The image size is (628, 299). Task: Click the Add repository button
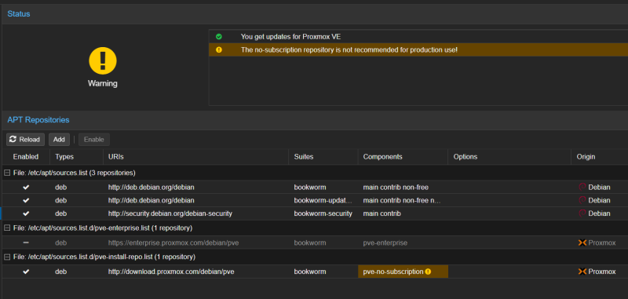click(x=59, y=139)
